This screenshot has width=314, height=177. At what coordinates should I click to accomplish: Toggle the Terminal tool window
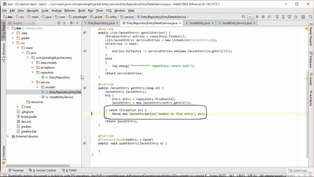tap(16, 170)
